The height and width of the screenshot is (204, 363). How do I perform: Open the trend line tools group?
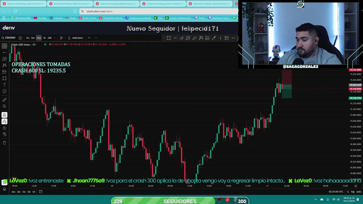4,52
